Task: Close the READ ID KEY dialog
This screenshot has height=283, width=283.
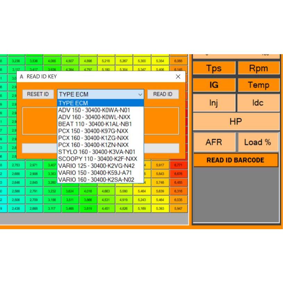Action: point(178,77)
